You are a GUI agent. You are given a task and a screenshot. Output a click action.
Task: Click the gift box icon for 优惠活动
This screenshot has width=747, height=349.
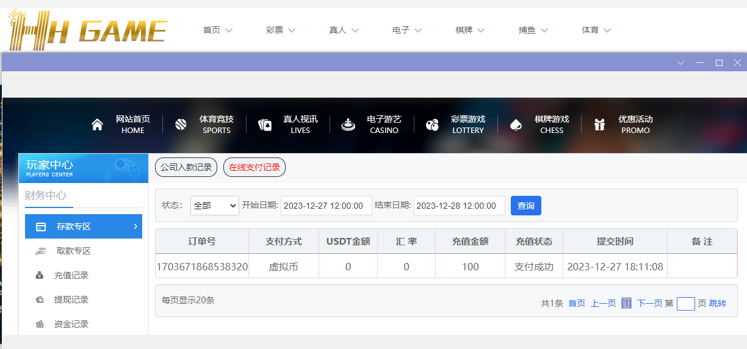coord(600,124)
